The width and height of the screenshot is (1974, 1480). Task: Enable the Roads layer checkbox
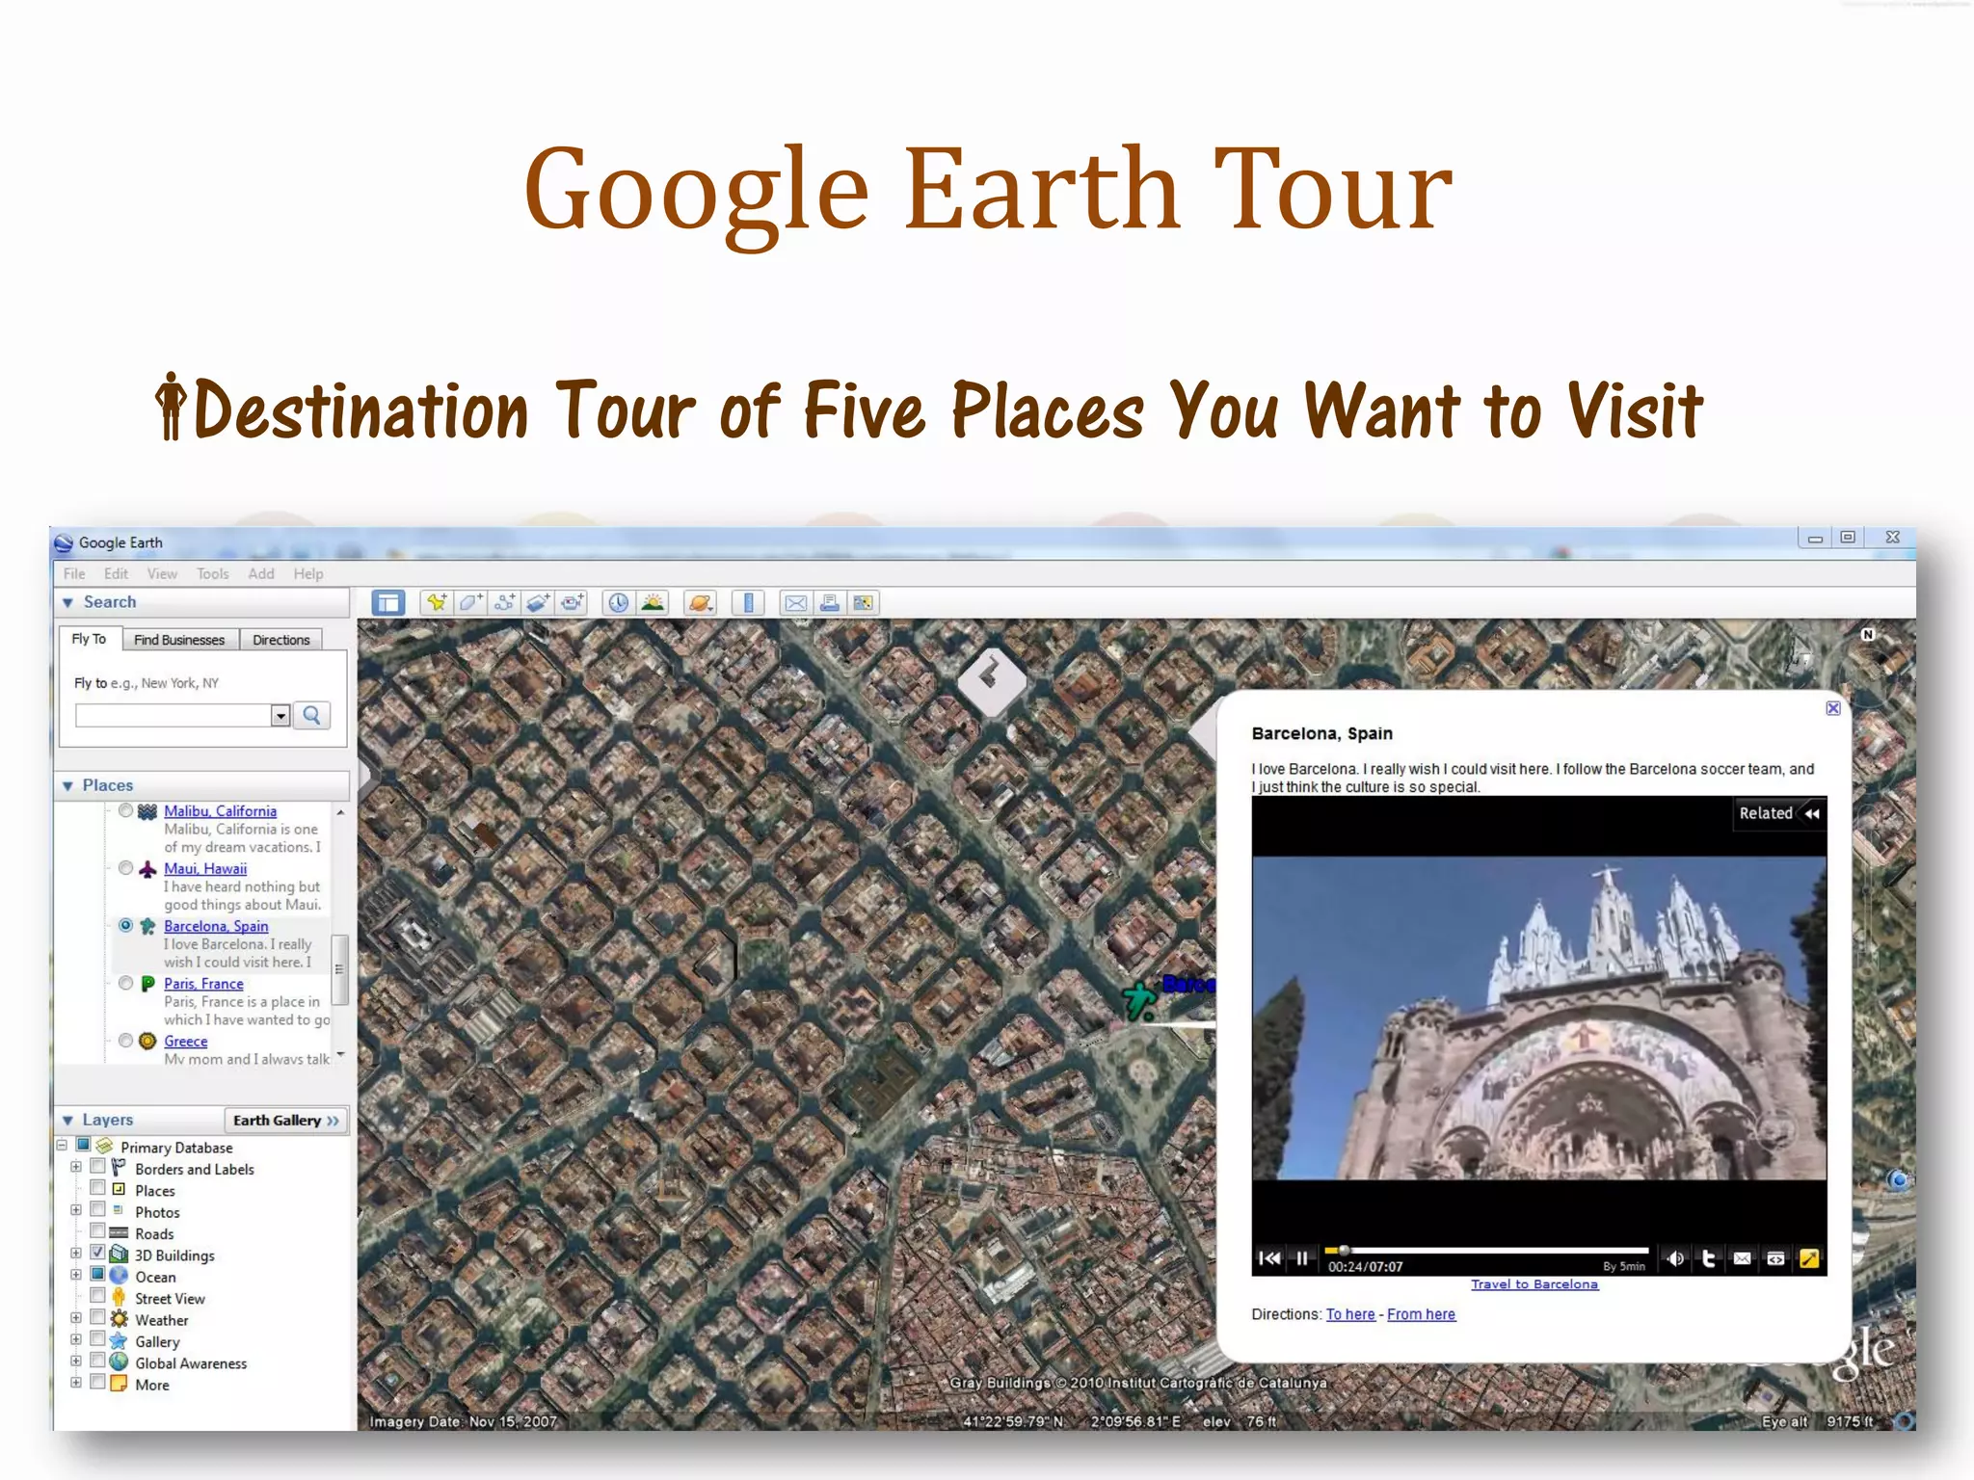pos(97,1231)
